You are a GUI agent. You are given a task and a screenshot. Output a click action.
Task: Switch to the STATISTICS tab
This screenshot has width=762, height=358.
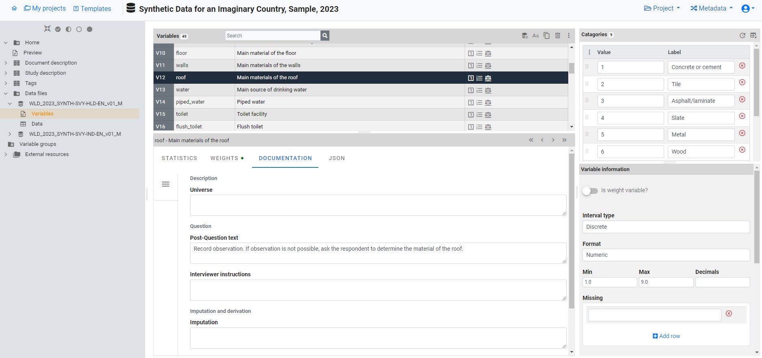pos(179,158)
